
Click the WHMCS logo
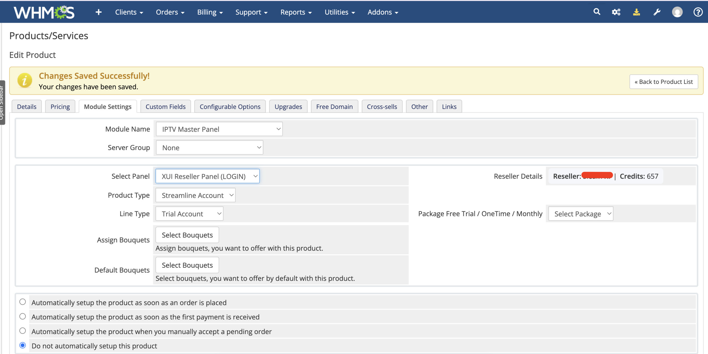coord(44,12)
